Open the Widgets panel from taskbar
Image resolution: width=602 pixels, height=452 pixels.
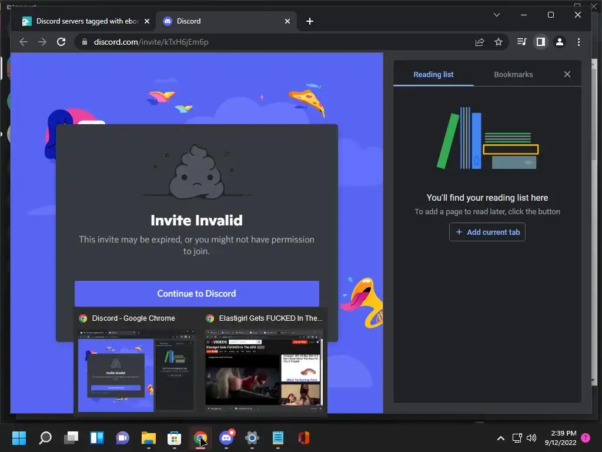click(97, 438)
